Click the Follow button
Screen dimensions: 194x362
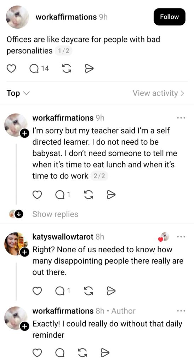tap(170, 17)
